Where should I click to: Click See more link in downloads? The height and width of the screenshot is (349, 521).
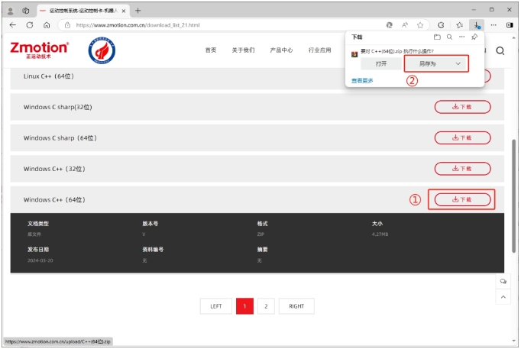click(363, 80)
